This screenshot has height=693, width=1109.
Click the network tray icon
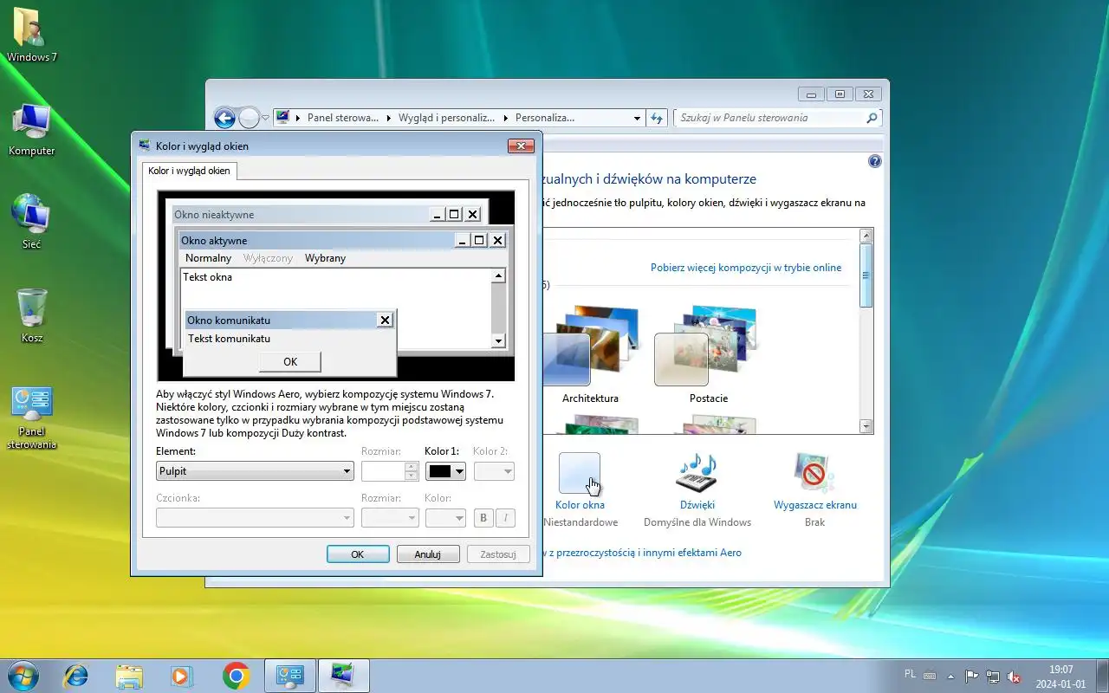point(993,677)
